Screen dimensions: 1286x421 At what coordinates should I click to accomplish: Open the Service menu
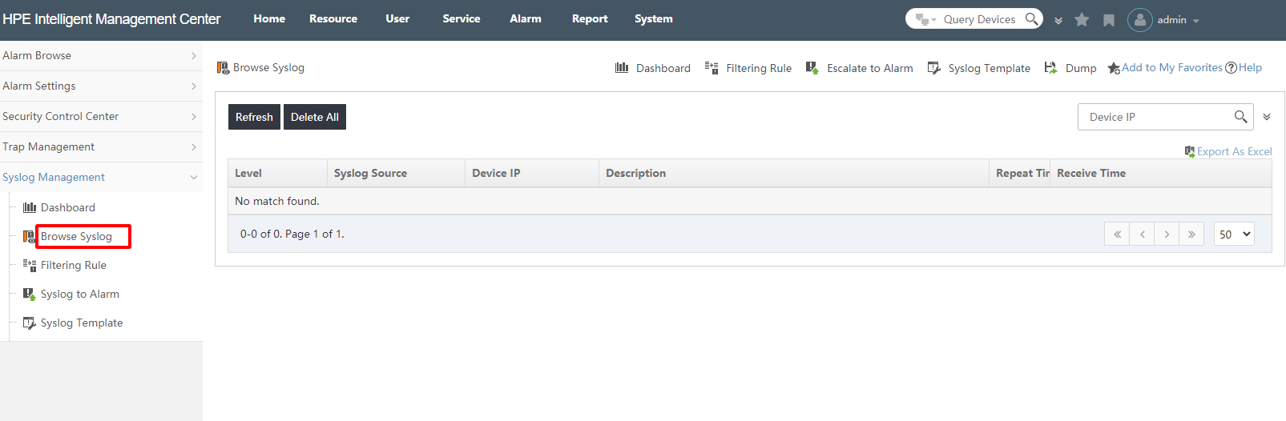pyautogui.click(x=462, y=18)
